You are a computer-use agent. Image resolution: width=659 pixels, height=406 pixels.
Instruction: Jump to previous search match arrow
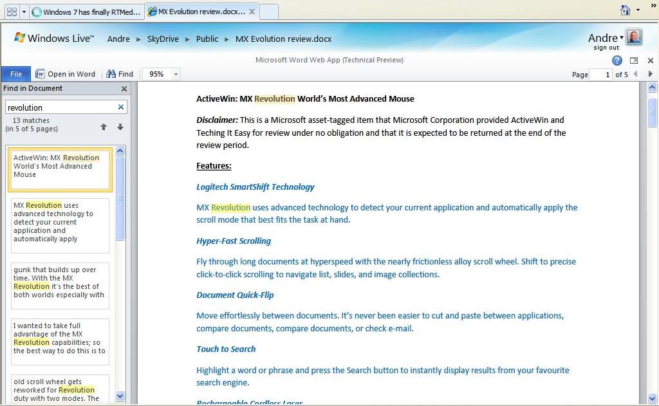pyautogui.click(x=104, y=127)
